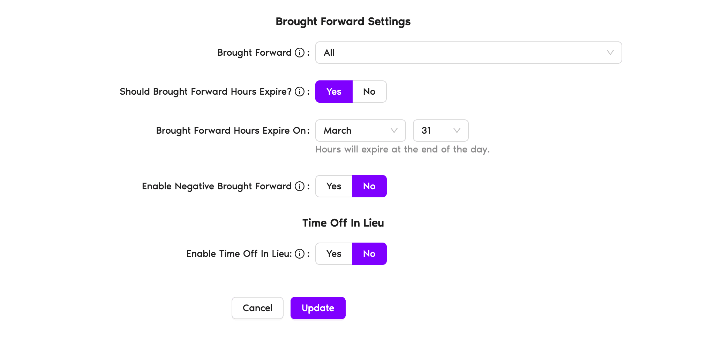
Task: Select No for Time Off In Lieu
Action: click(x=369, y=254)
